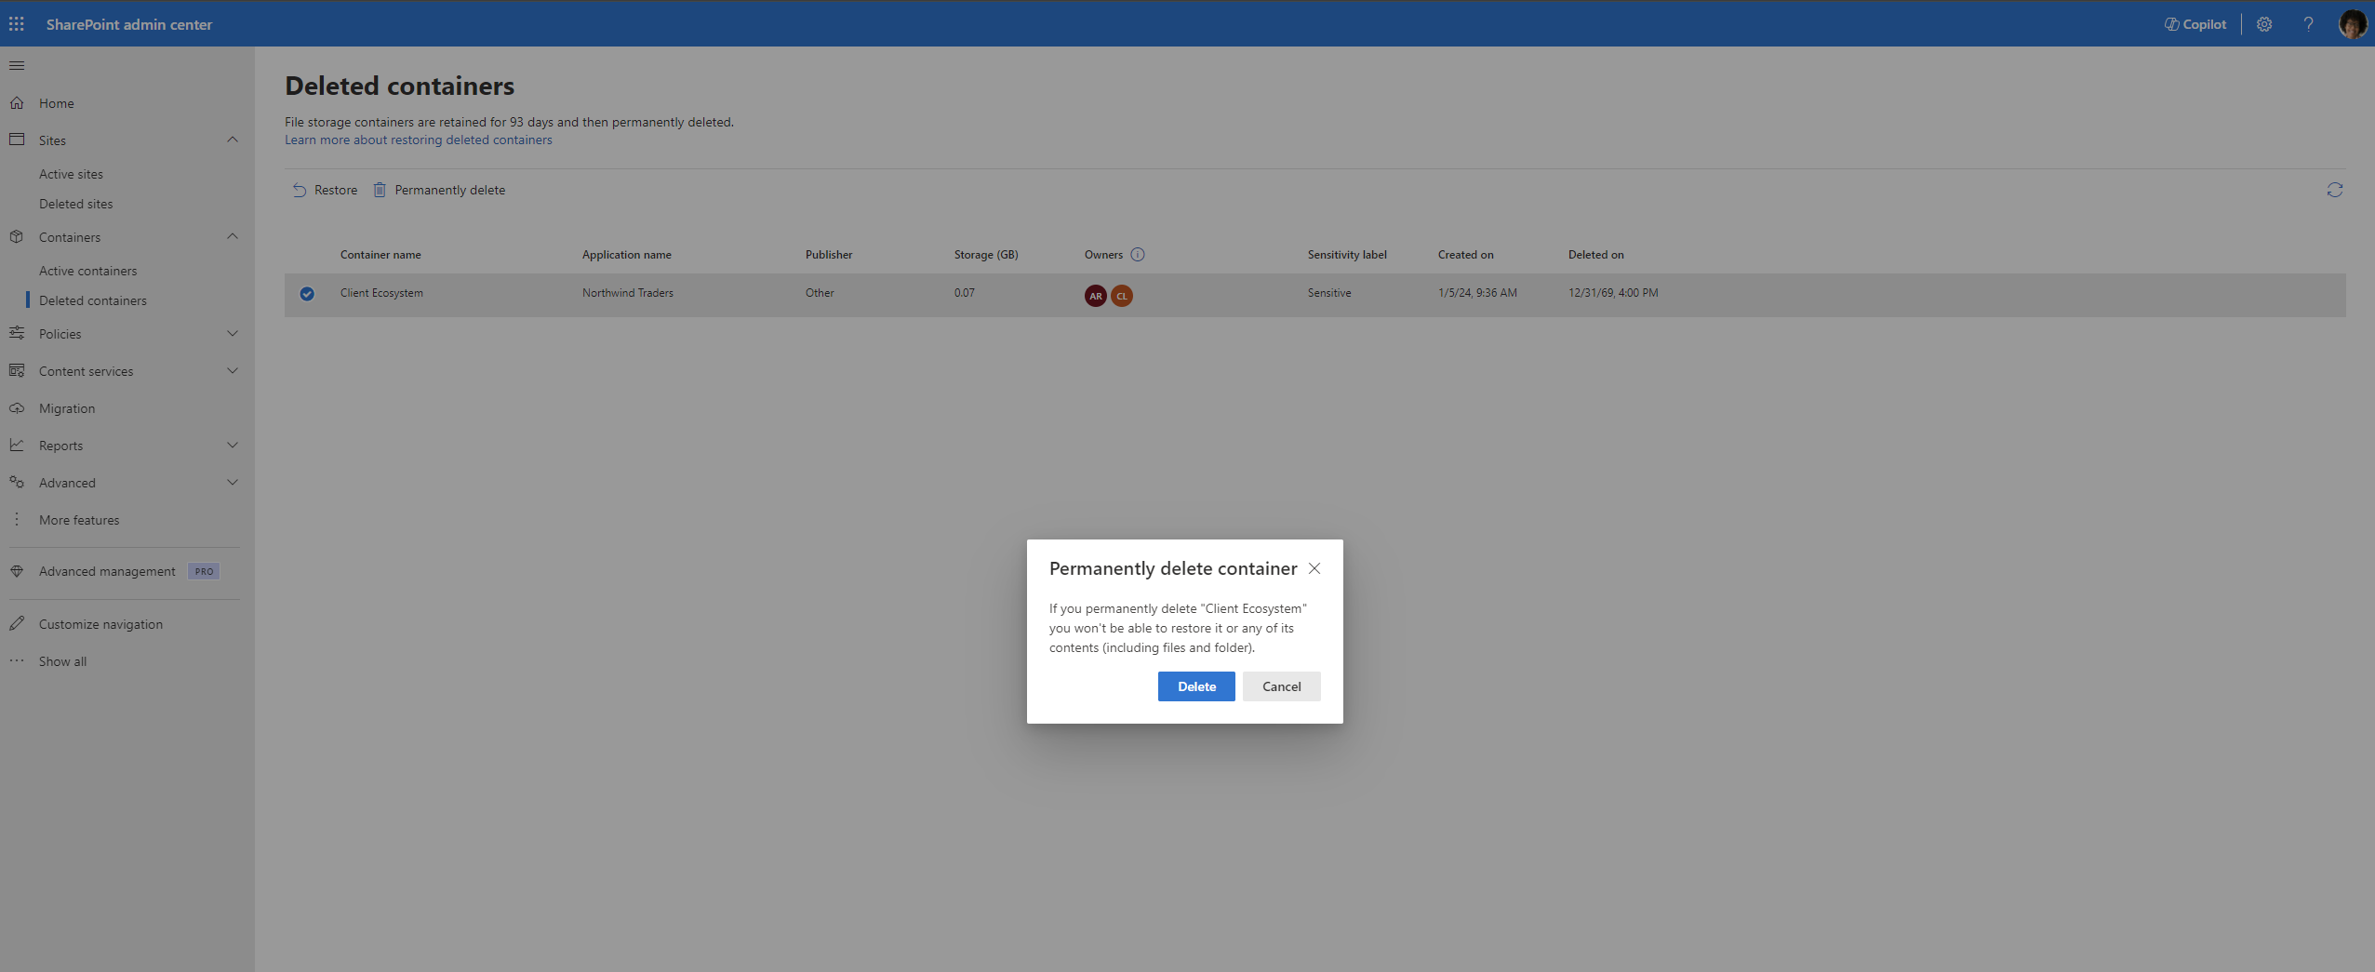The image size is (2375, 972).
Task: Click the AR owner avatar
Action: click(1096, 296)
